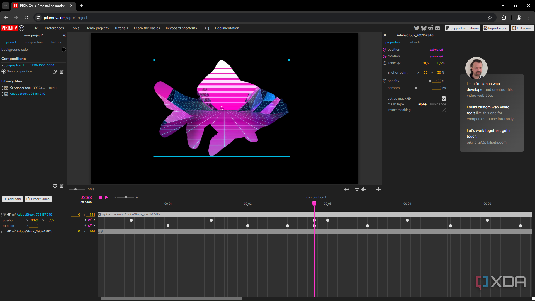
Task: Open the Tools menu
Action: click(75, 28)
